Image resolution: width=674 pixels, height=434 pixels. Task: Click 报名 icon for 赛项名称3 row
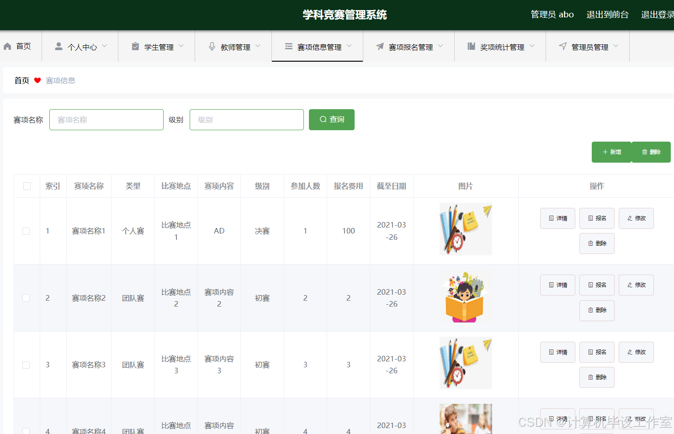point(591,352)
